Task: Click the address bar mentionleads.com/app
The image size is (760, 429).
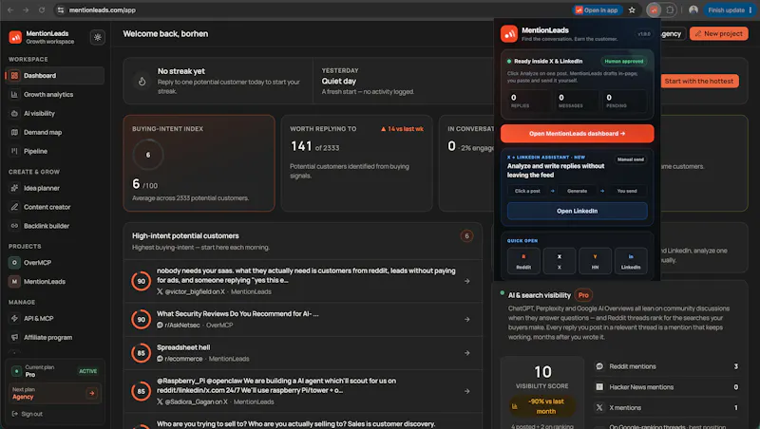Action: coord(103,10)
